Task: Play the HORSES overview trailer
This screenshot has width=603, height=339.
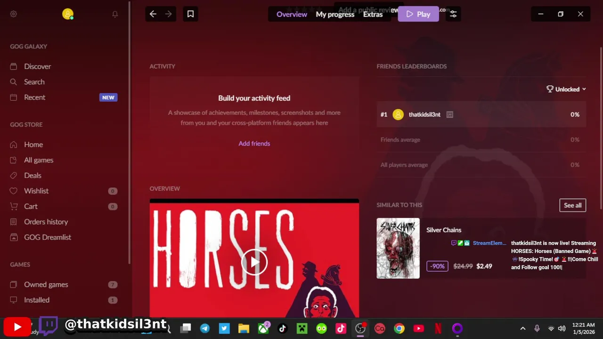Action: coord(254,262)
